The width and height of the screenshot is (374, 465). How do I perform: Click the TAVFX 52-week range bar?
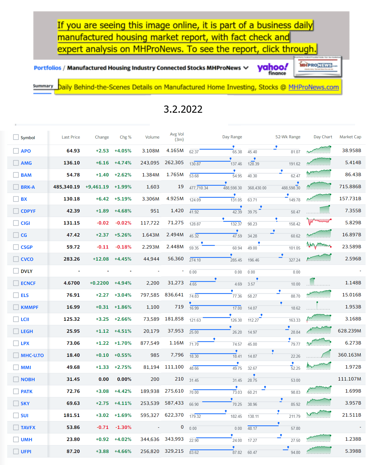point(274,426)
